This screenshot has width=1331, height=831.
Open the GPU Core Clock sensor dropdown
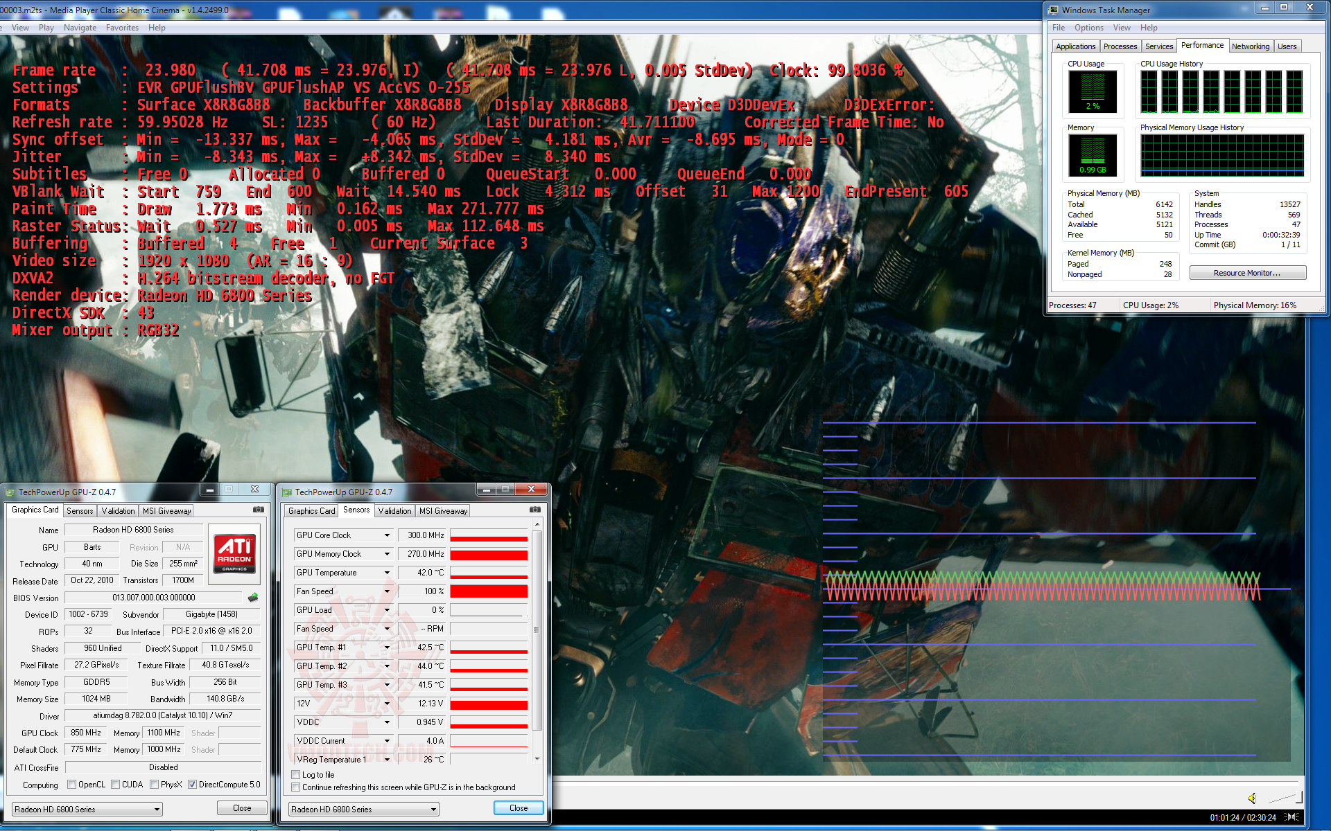point(387,535)
